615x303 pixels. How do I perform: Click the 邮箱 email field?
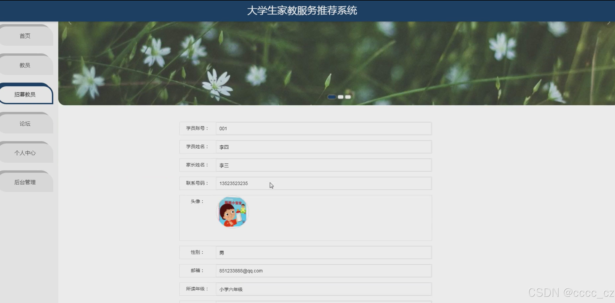tap(323, 271)
